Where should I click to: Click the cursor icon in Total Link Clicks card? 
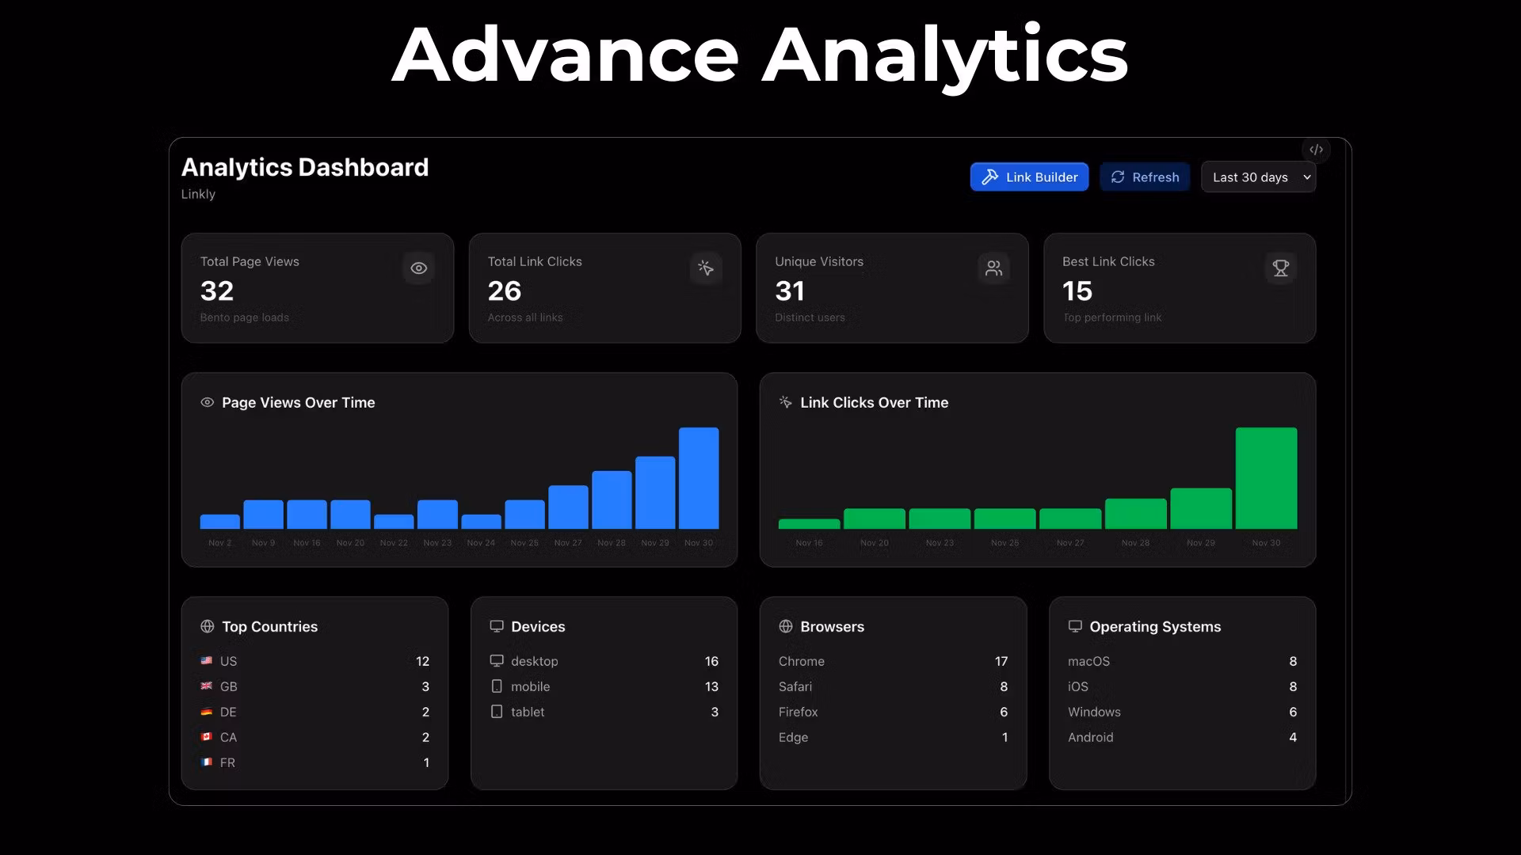(706, 268)
